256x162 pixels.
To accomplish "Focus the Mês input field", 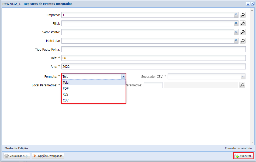I will (x=153, y=58).
